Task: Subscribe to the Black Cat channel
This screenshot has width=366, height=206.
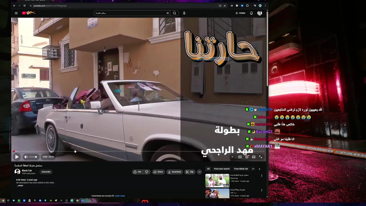Action: 46,172
